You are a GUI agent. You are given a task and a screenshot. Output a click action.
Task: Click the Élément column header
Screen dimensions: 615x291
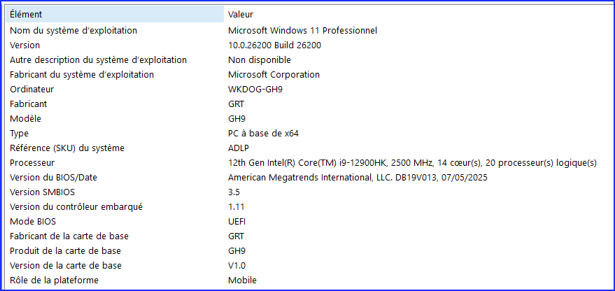[115, 15]
